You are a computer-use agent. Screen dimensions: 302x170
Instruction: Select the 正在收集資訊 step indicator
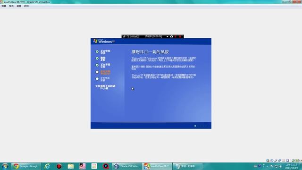pyautogui.click(x=97, y=51)
